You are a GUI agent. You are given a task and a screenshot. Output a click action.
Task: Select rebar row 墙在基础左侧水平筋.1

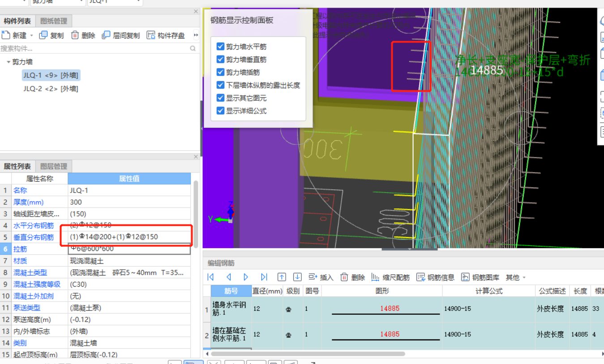coord(231,334)
